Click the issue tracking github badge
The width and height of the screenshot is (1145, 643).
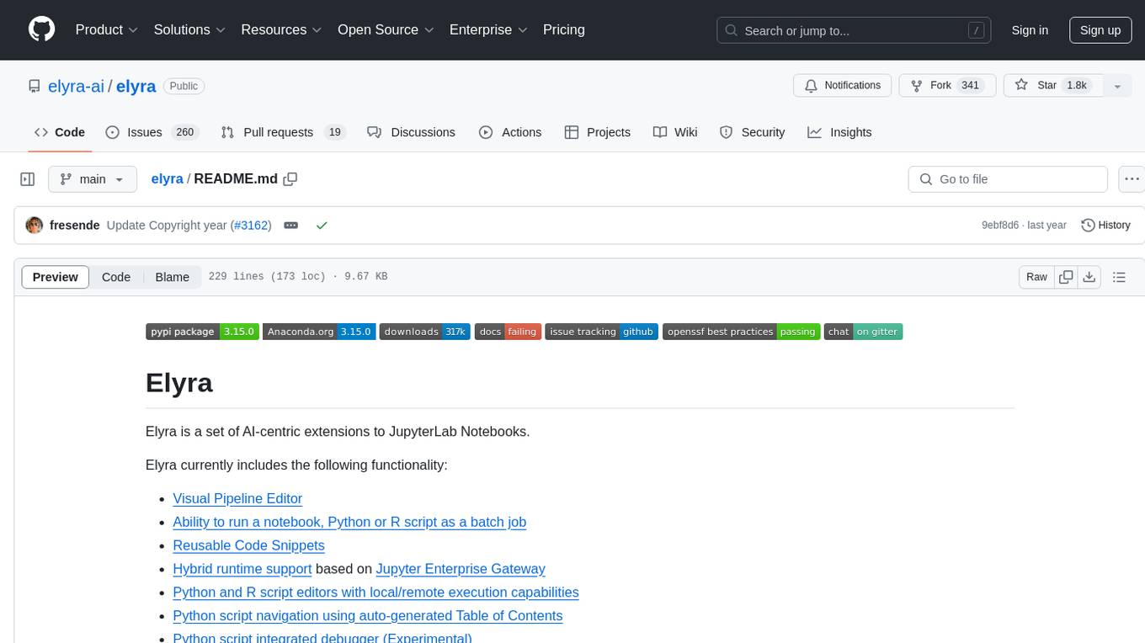601,332
